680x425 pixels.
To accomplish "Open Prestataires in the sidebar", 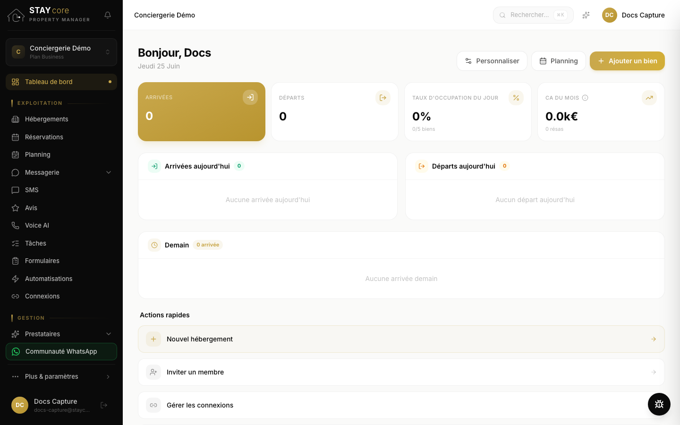I will [x=61, y=334].
